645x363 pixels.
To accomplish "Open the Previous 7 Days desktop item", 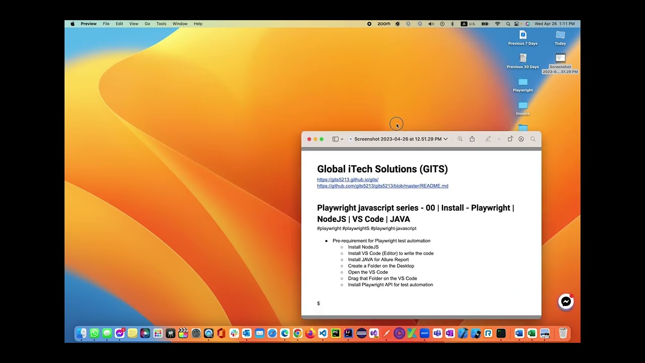I will (523, 38).
